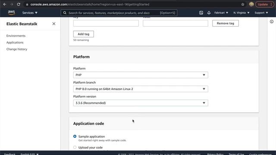
Task: Select the Upload your code option
Action: click(75, 147)
